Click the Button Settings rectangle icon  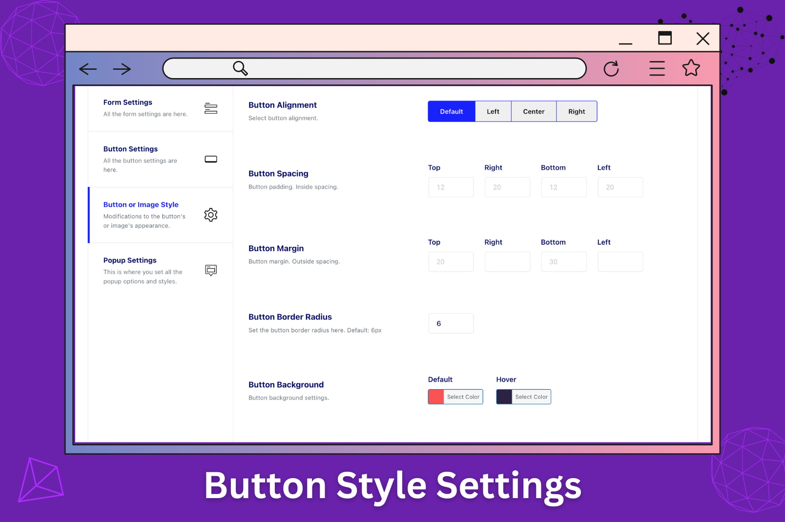click(211, 159)
